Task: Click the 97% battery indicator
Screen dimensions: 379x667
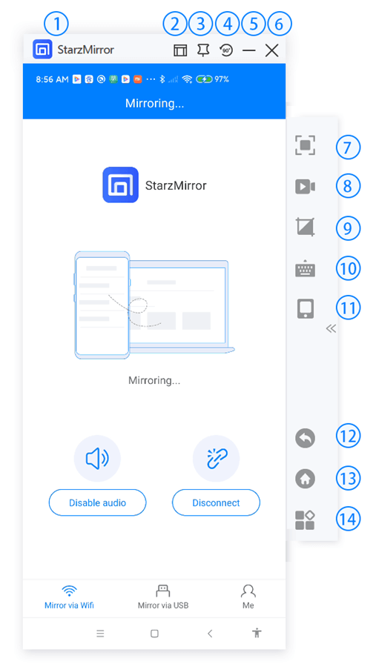Action: tap(213, 79)
